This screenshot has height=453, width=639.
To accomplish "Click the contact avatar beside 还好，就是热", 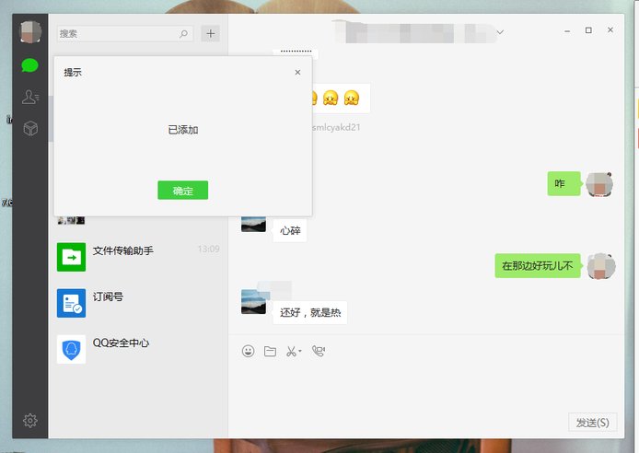I will click(253, 301).
